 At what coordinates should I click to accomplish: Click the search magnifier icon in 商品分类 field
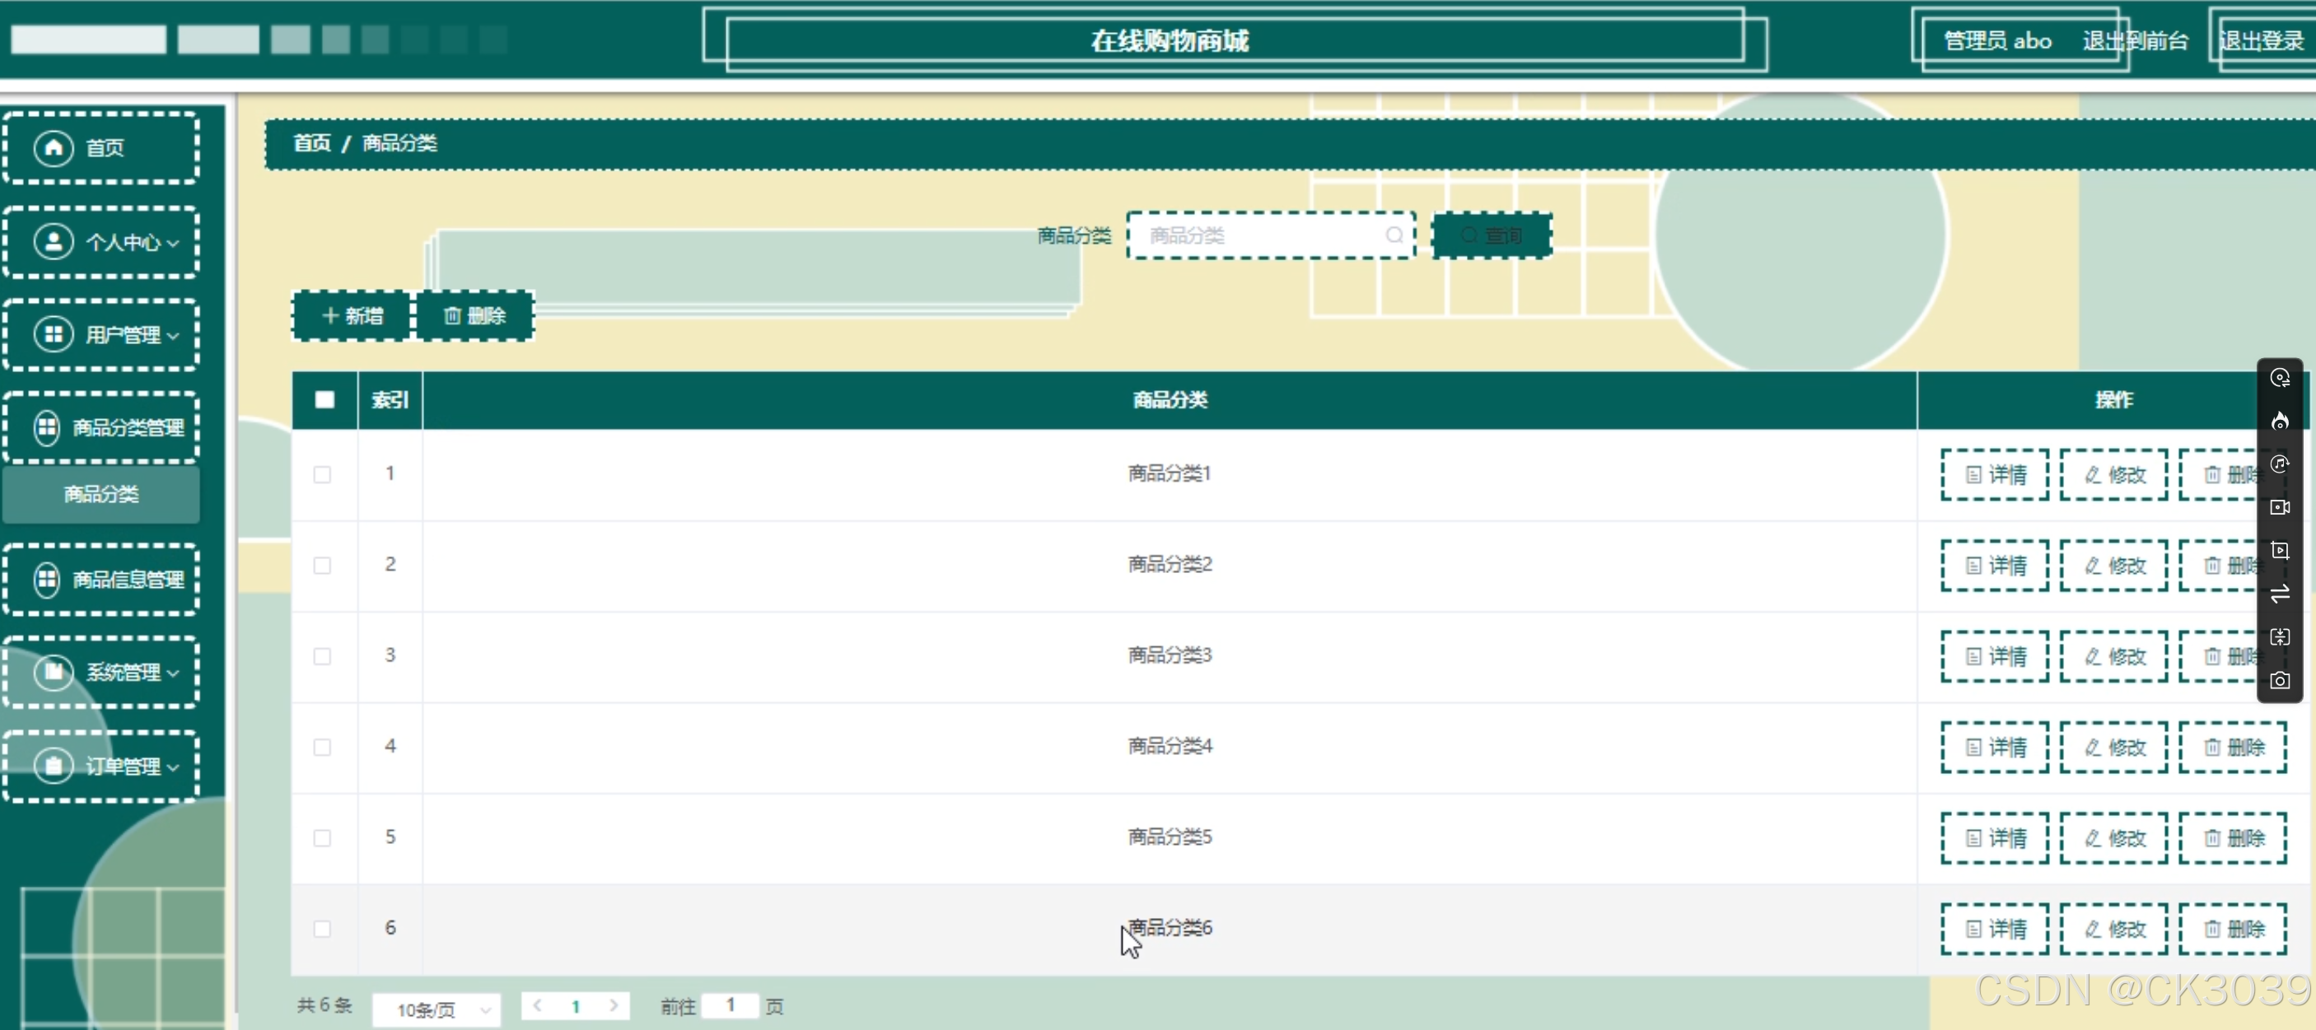(x=1394, y=235)
